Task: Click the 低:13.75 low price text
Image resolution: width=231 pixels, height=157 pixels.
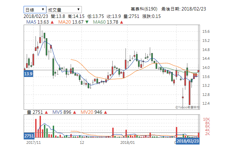Action: [95, 16]
